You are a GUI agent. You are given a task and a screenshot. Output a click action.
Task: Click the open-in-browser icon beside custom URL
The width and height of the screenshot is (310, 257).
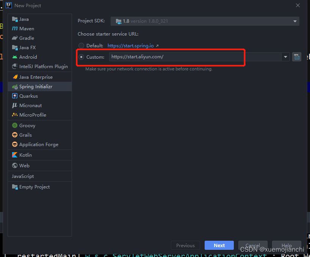click(x=297, y=57)
